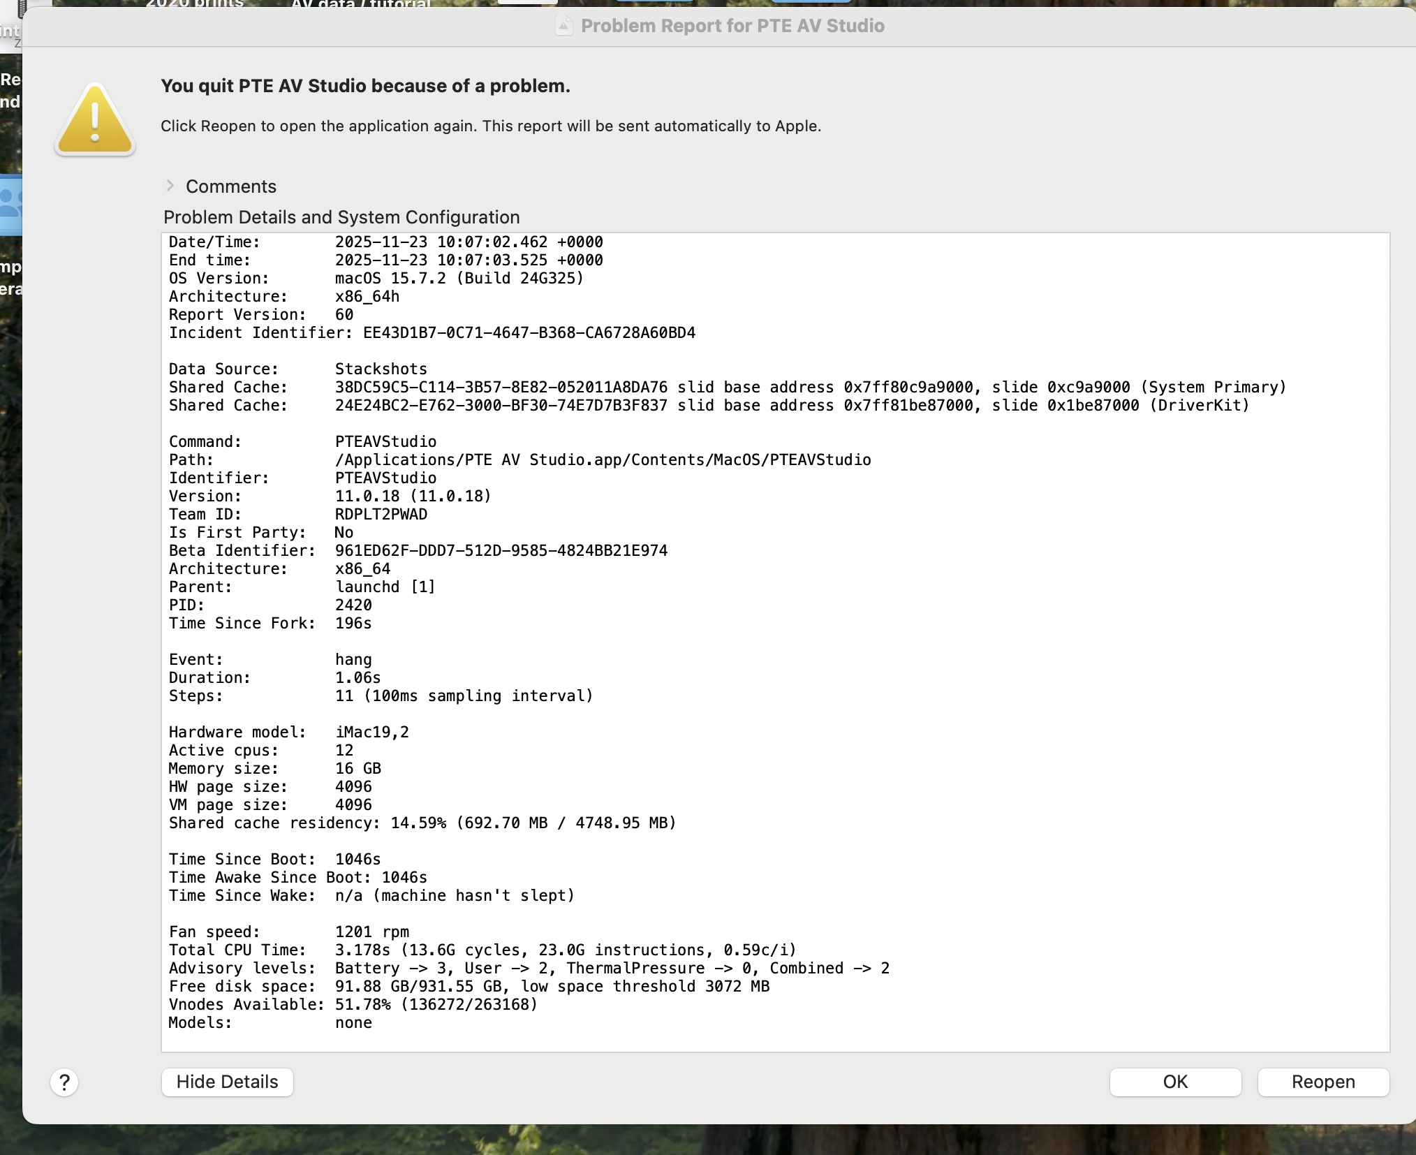
Task: Click the Event hang line in report
Action: (270, 659)
